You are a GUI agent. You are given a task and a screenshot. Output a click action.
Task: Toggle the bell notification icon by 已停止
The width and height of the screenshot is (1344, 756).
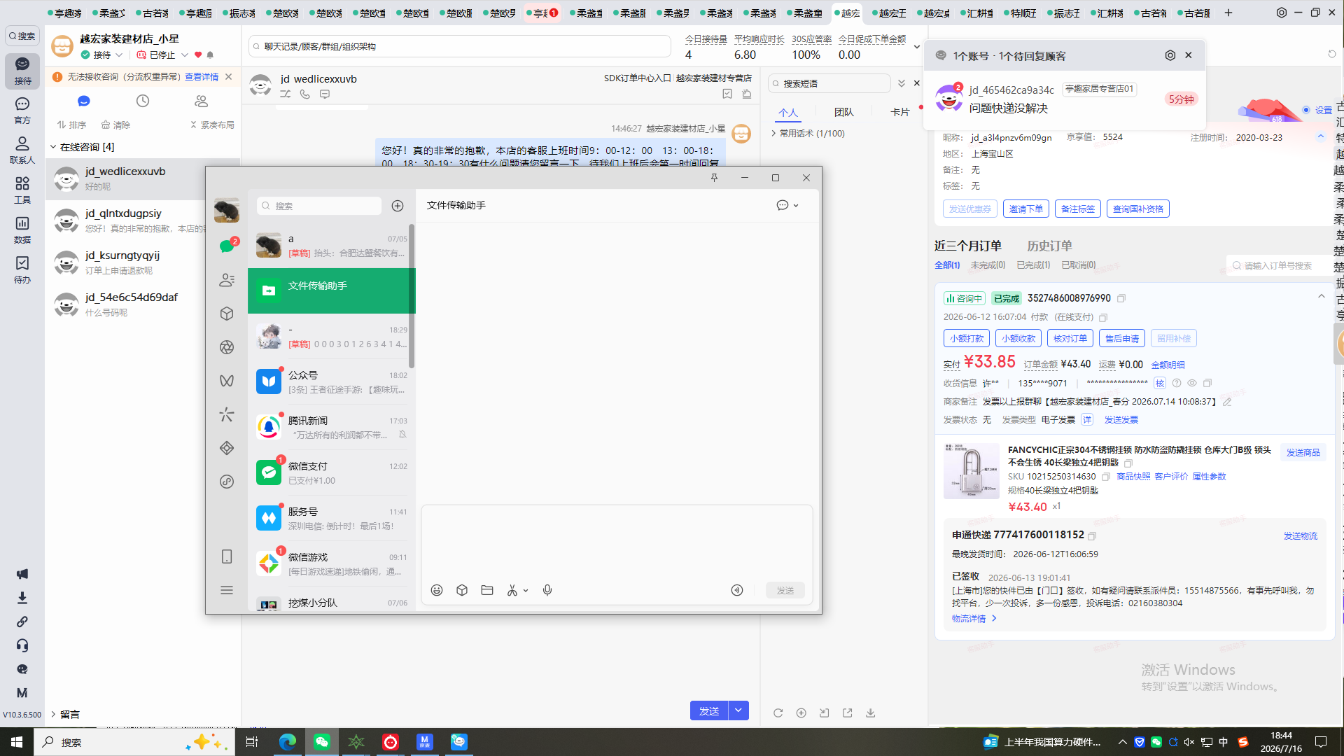click(x=210, y=55)
